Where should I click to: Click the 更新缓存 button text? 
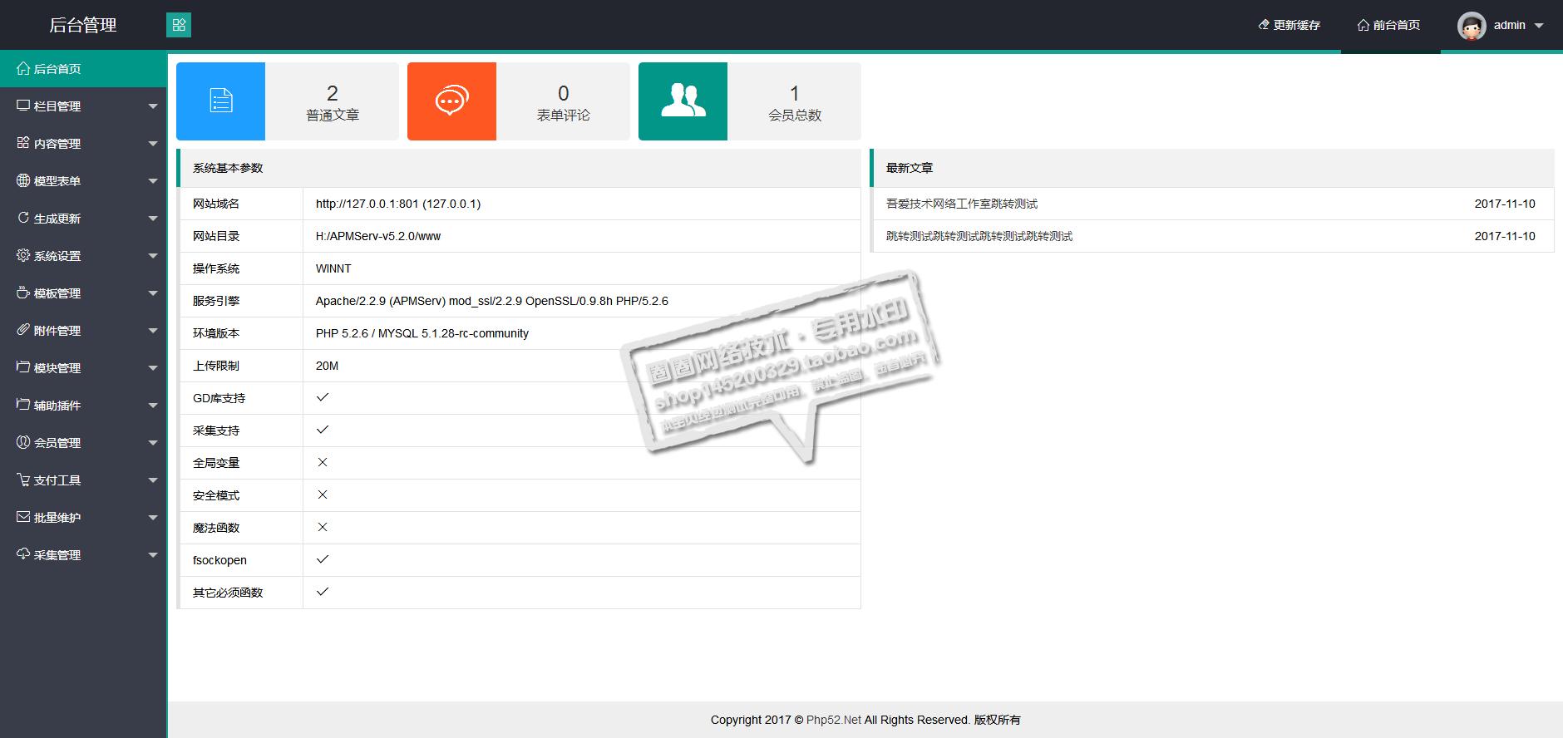1296,25
